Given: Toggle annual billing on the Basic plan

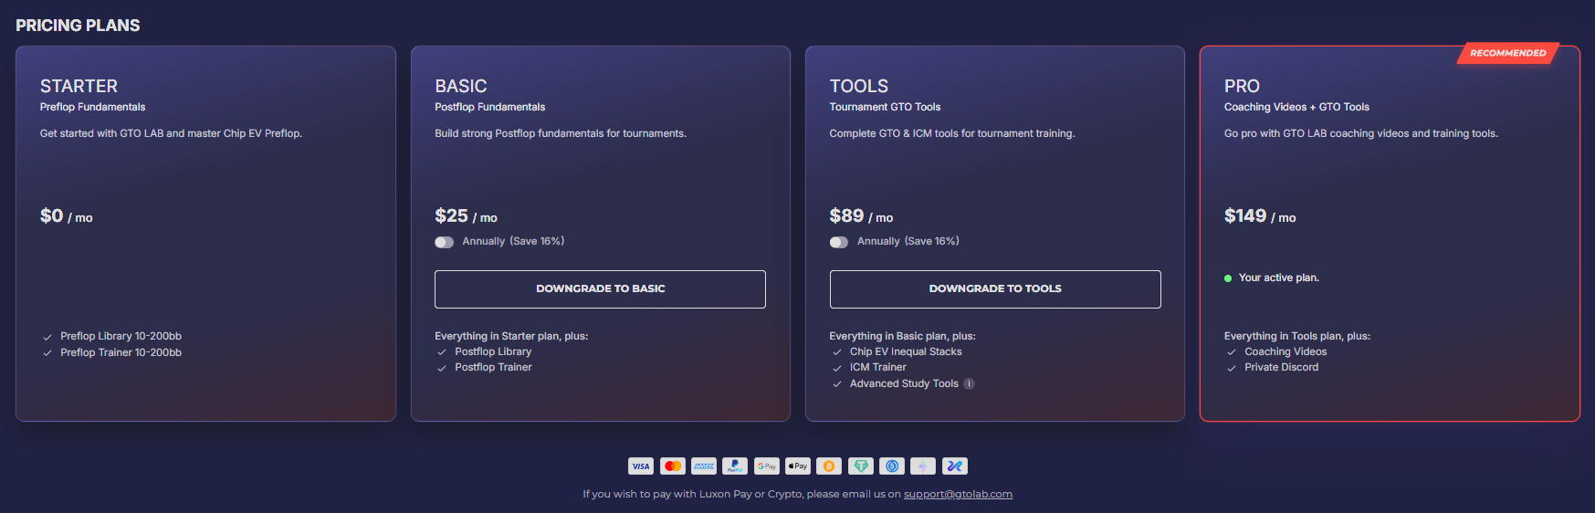Looking at the screenshot, I should [x=445, y=242].
